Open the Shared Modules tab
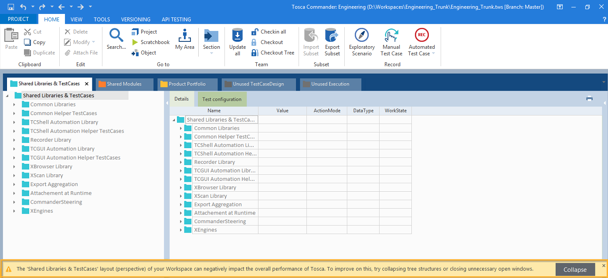Image resolution: width=608 pixels, height=278 pixels. [x=124, y=84]
